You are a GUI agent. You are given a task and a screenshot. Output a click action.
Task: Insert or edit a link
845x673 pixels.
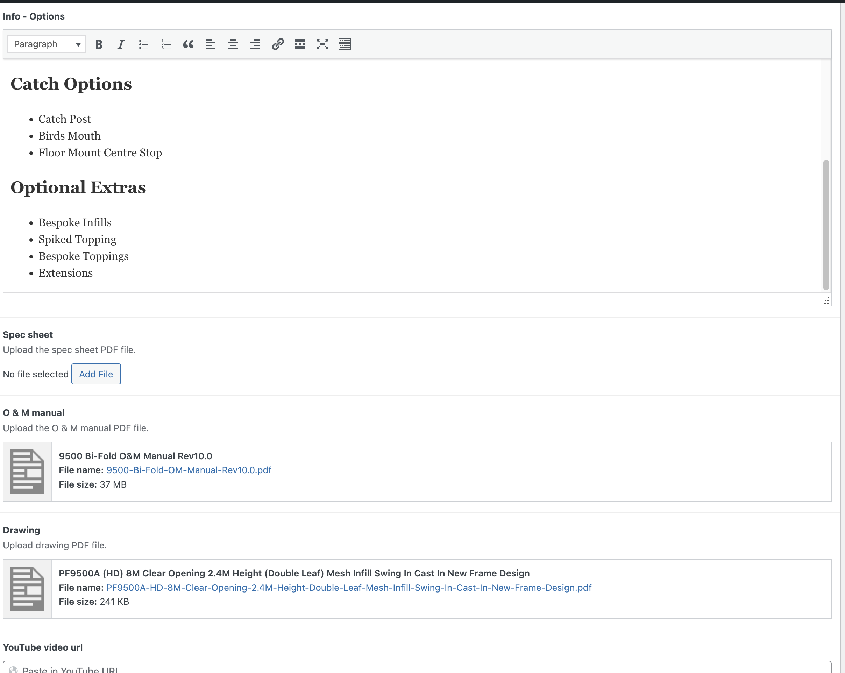(277, 44)
